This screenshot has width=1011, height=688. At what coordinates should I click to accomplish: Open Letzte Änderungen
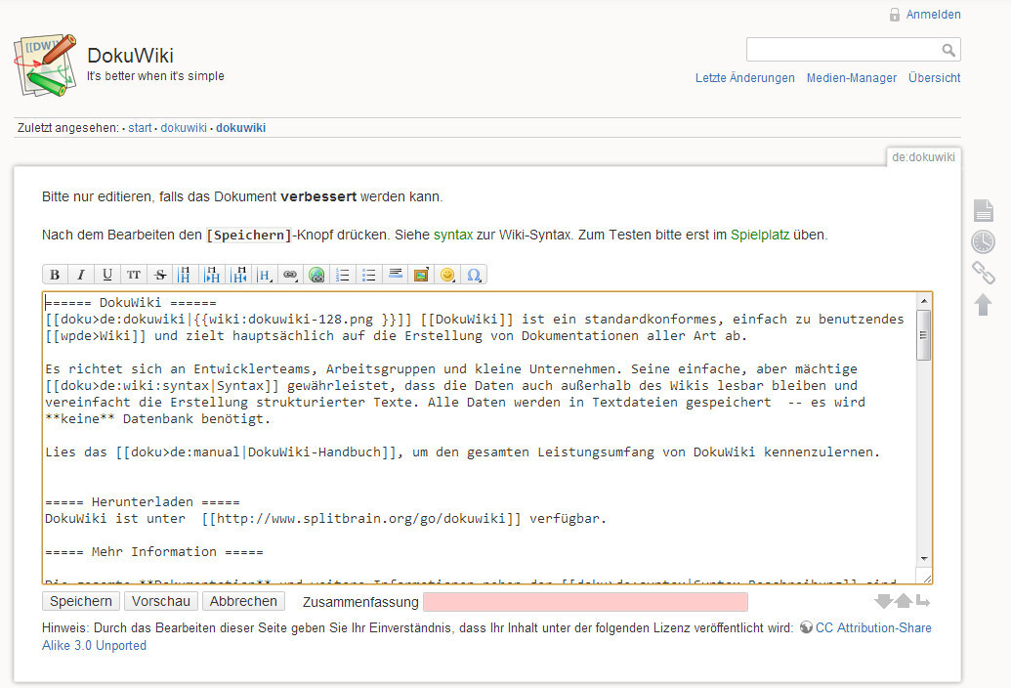pos(744,78)
